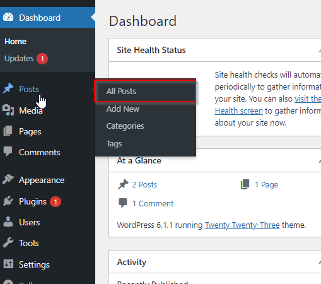Open the Tools menu label
The width and height of the screenshot is (321, 284).
coord(29,243)
